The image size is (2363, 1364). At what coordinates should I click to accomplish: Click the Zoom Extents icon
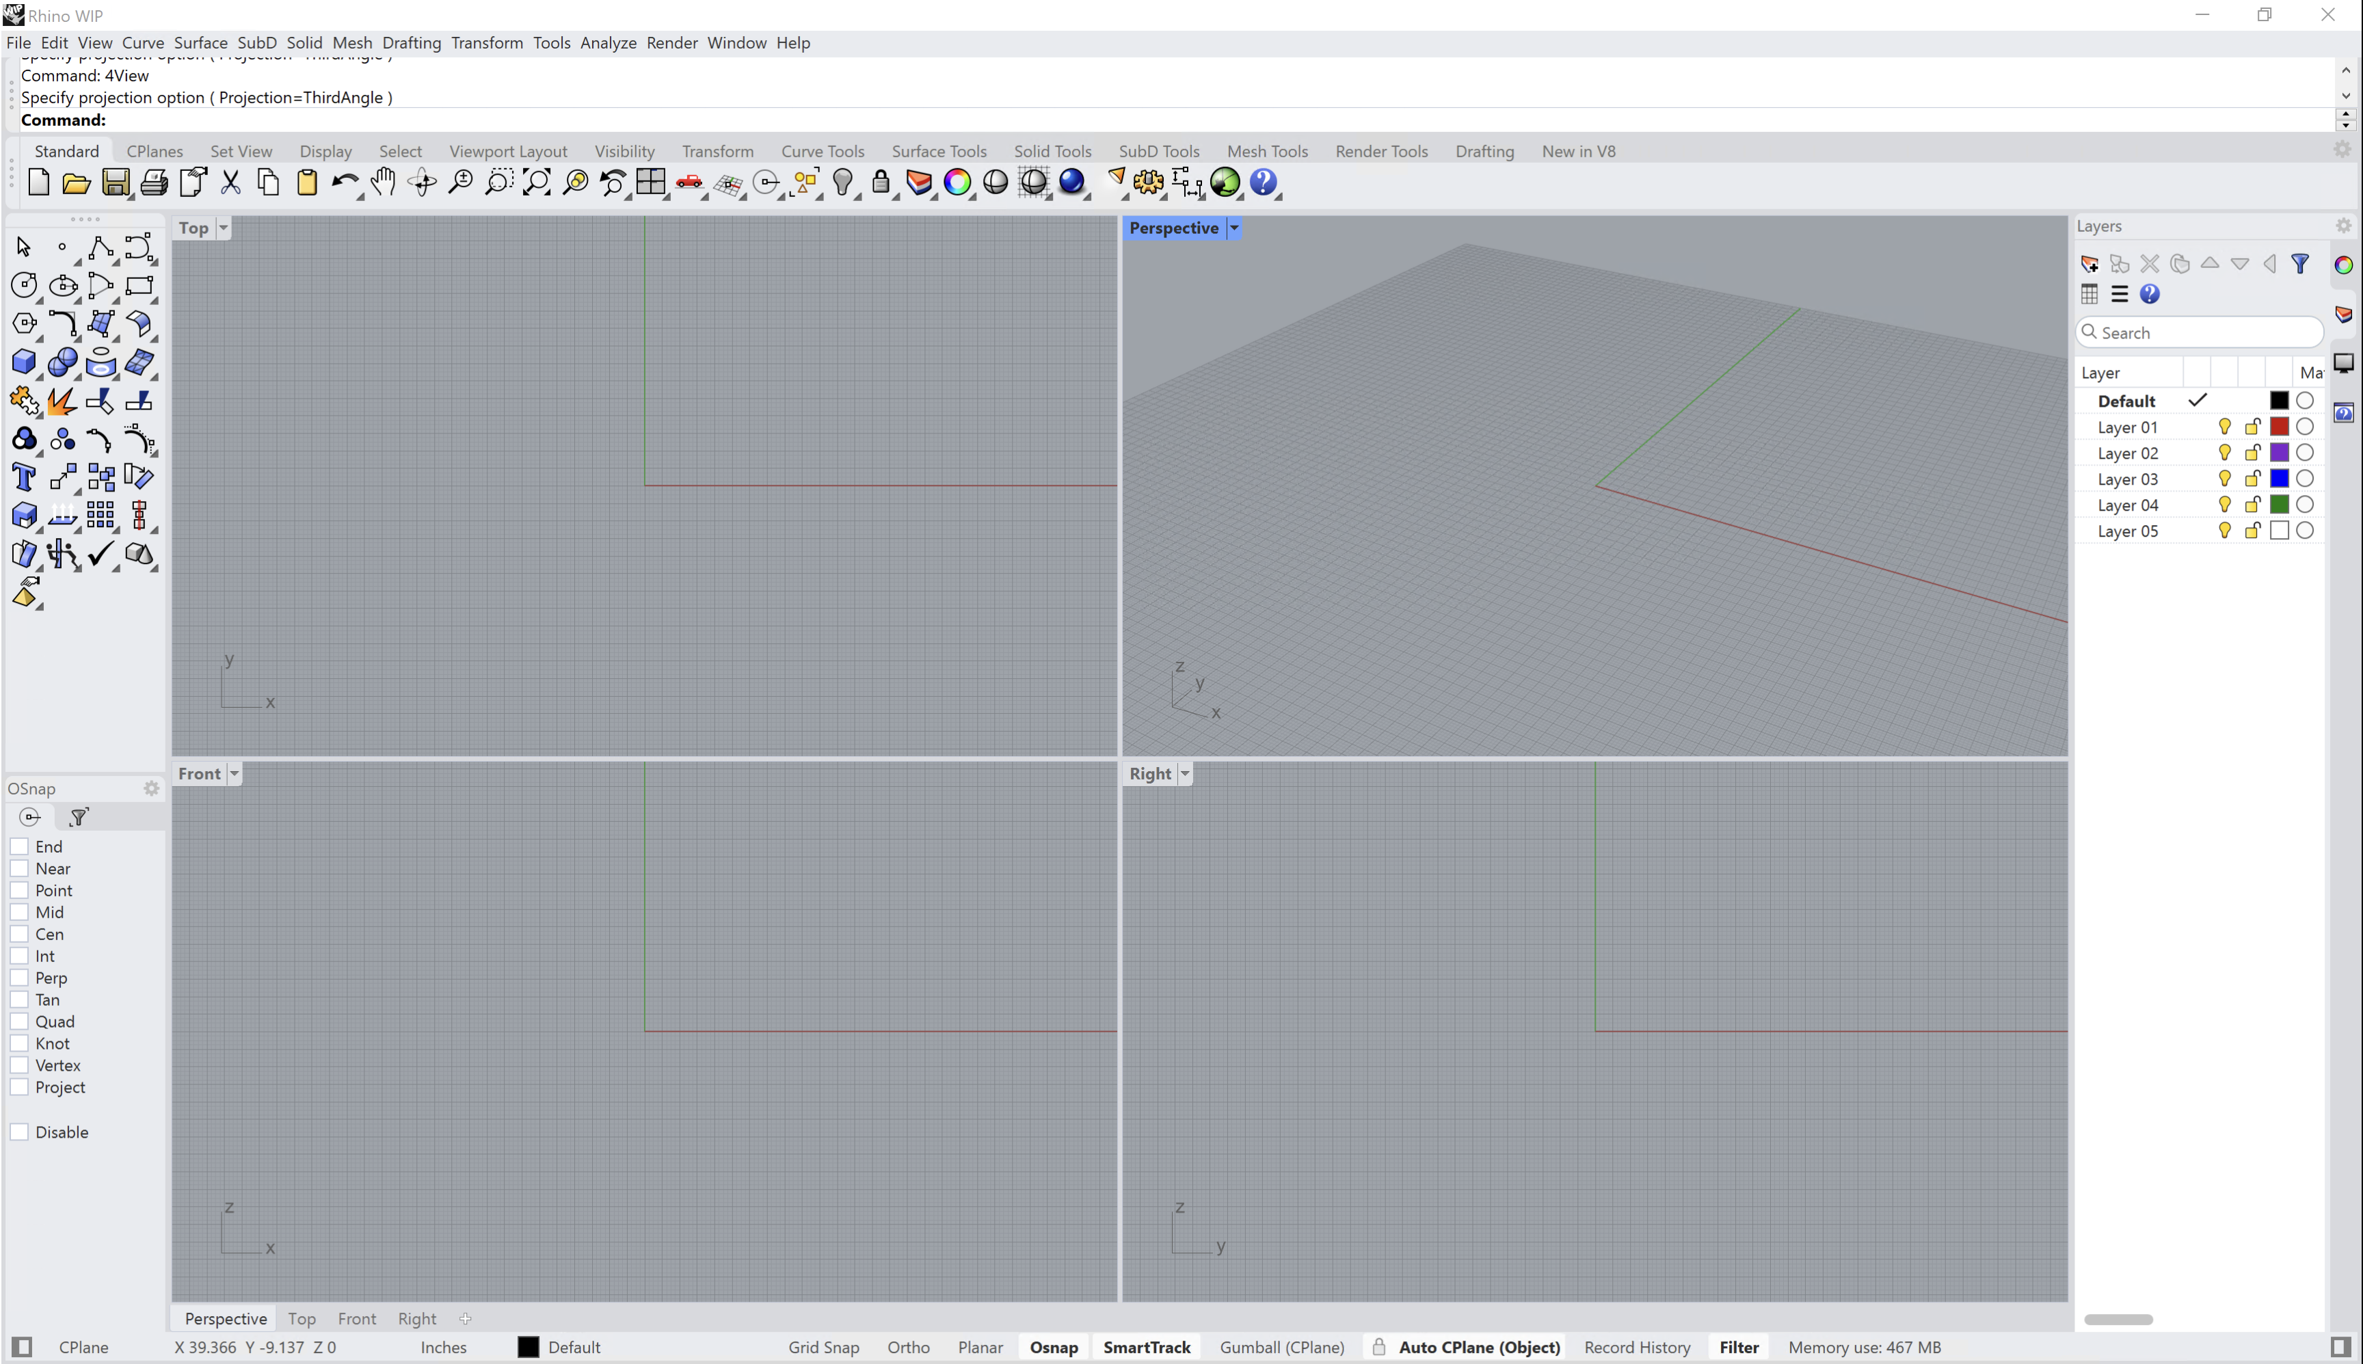tap(537, 183)
